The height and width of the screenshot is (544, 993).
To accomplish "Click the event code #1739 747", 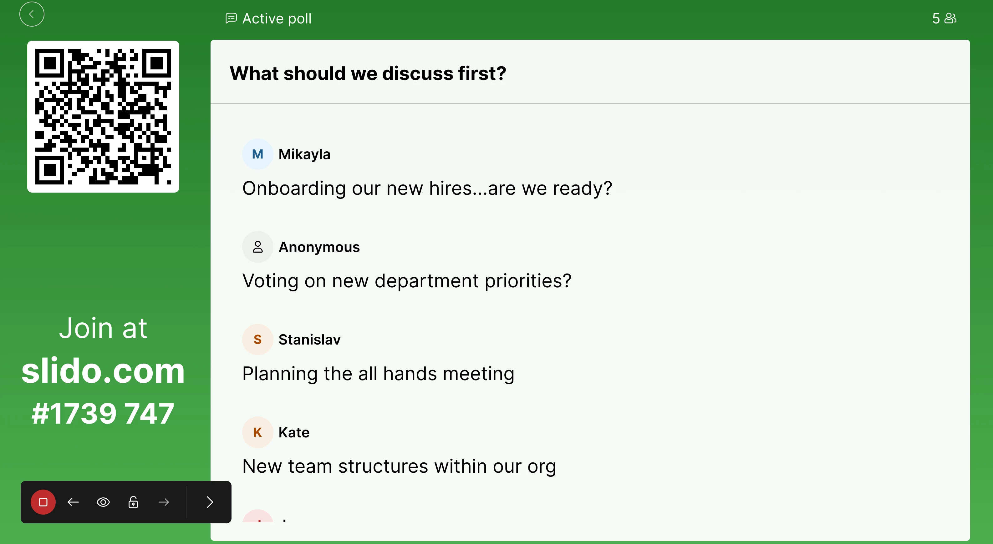I will (x=103, y=413).
